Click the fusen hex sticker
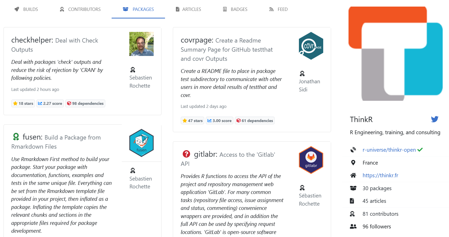449x237 pixels. coord(141,143)
